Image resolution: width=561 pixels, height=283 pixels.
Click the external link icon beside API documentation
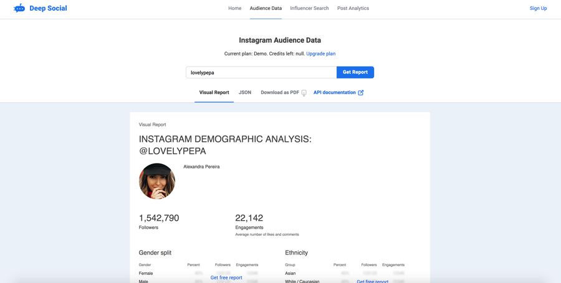point(361,93)
